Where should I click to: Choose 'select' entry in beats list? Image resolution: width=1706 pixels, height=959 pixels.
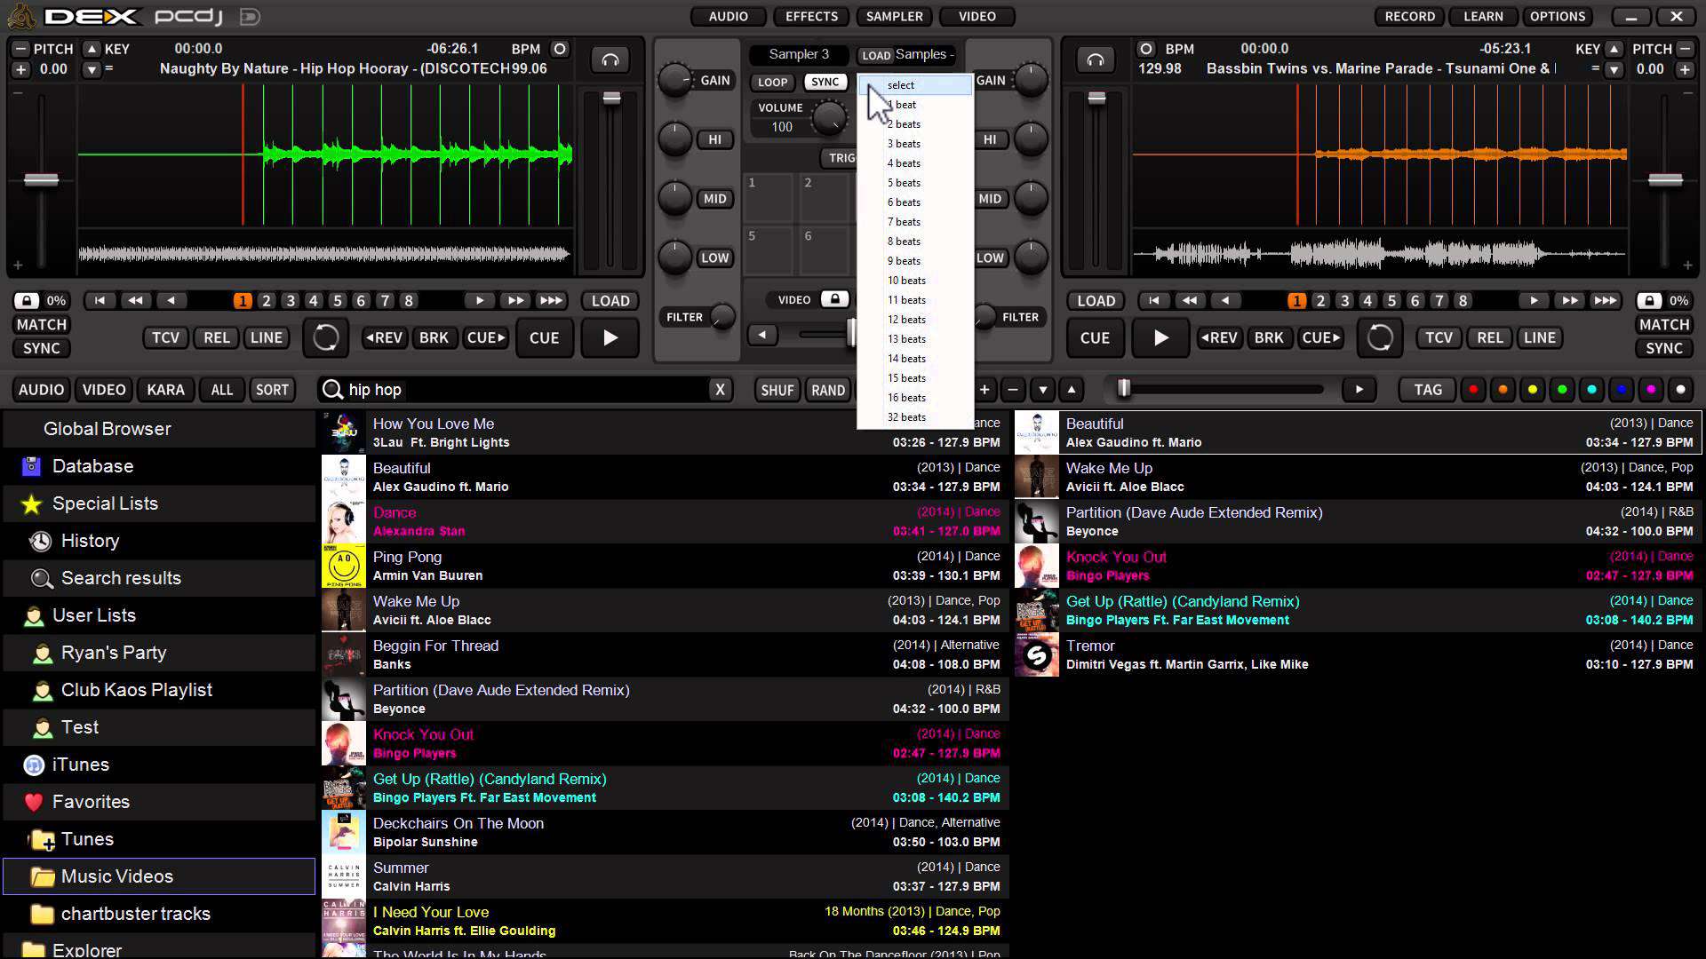coord(915,85)
